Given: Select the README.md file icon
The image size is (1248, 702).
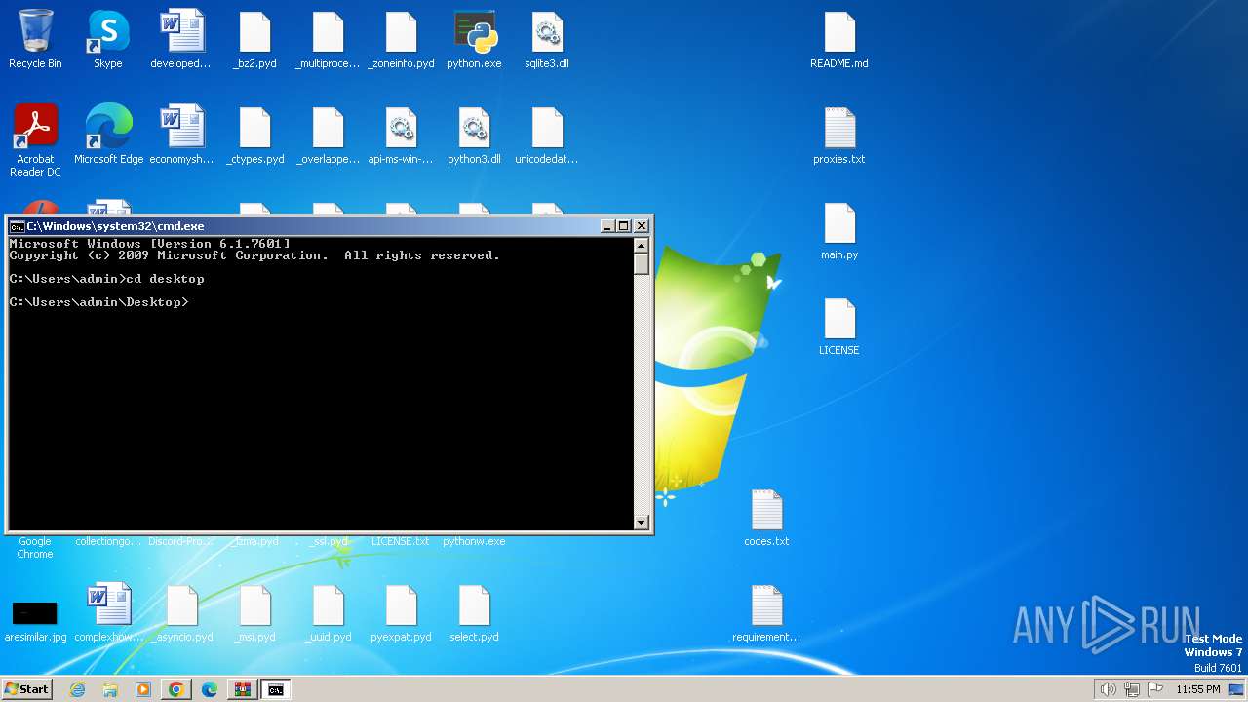Looking at the screenshot, I should click(x=839, y=40).
